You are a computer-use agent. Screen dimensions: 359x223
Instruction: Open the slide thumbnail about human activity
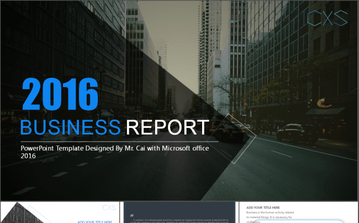tap(299, 212)
